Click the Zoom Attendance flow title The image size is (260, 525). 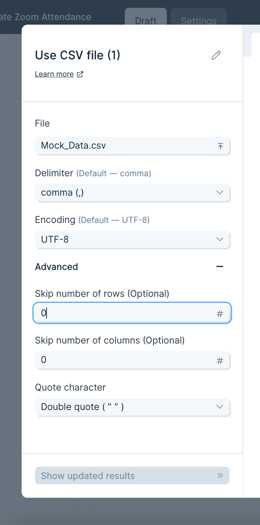(x=45, y=17)
